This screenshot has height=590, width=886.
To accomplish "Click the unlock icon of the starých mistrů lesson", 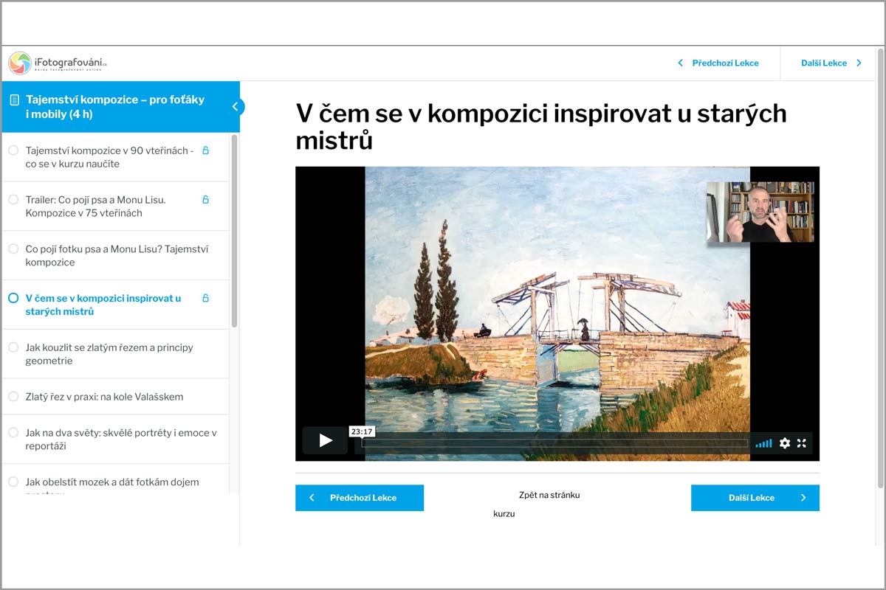I will click(206, 299).
